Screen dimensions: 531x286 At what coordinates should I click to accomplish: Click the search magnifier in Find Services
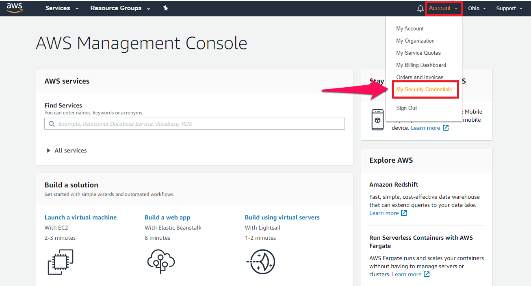(x=52, y=124)
